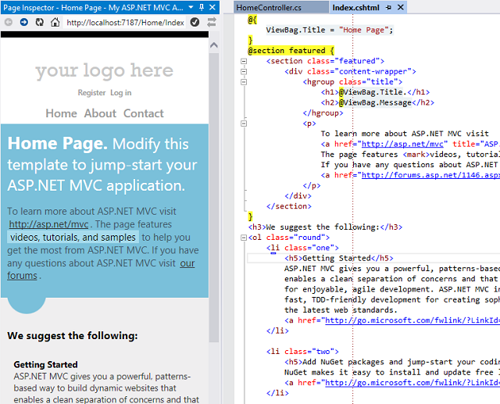The height and width of the screenshot is (404, 500).
Task: Click the li class="one" code line
Action: click(x=302, y=248)
